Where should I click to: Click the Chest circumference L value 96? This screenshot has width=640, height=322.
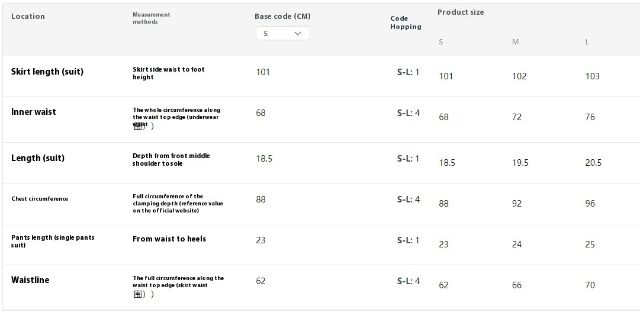coord(590,204)
